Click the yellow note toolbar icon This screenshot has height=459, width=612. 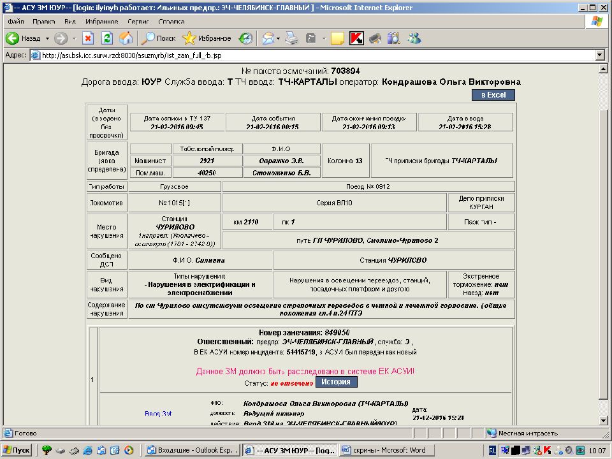tap(337, 38)
